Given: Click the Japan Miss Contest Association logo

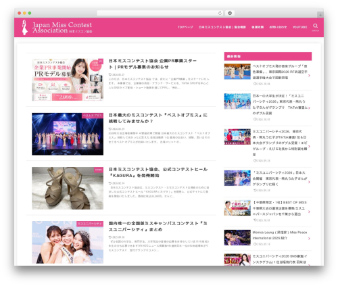Looking at the screenshot, I should [x=57, y=28].
